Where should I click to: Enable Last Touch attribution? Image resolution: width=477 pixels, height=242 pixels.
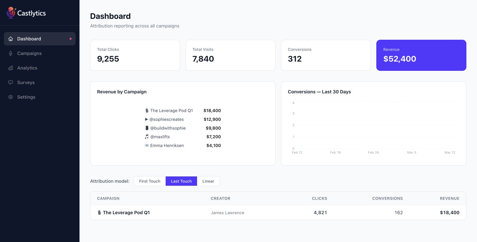181,181
